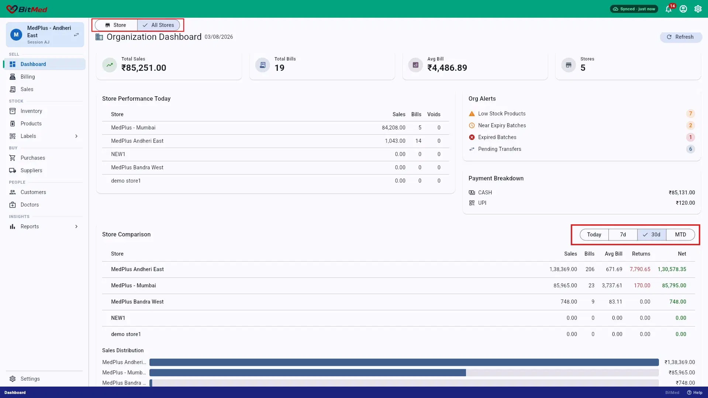Click the UPI QR payment icon
This screenshot has width=708, height=398.
[472, 203]
